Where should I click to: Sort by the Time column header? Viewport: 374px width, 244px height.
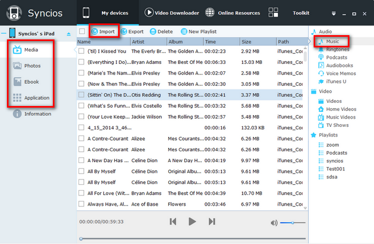tap(222, 42)
